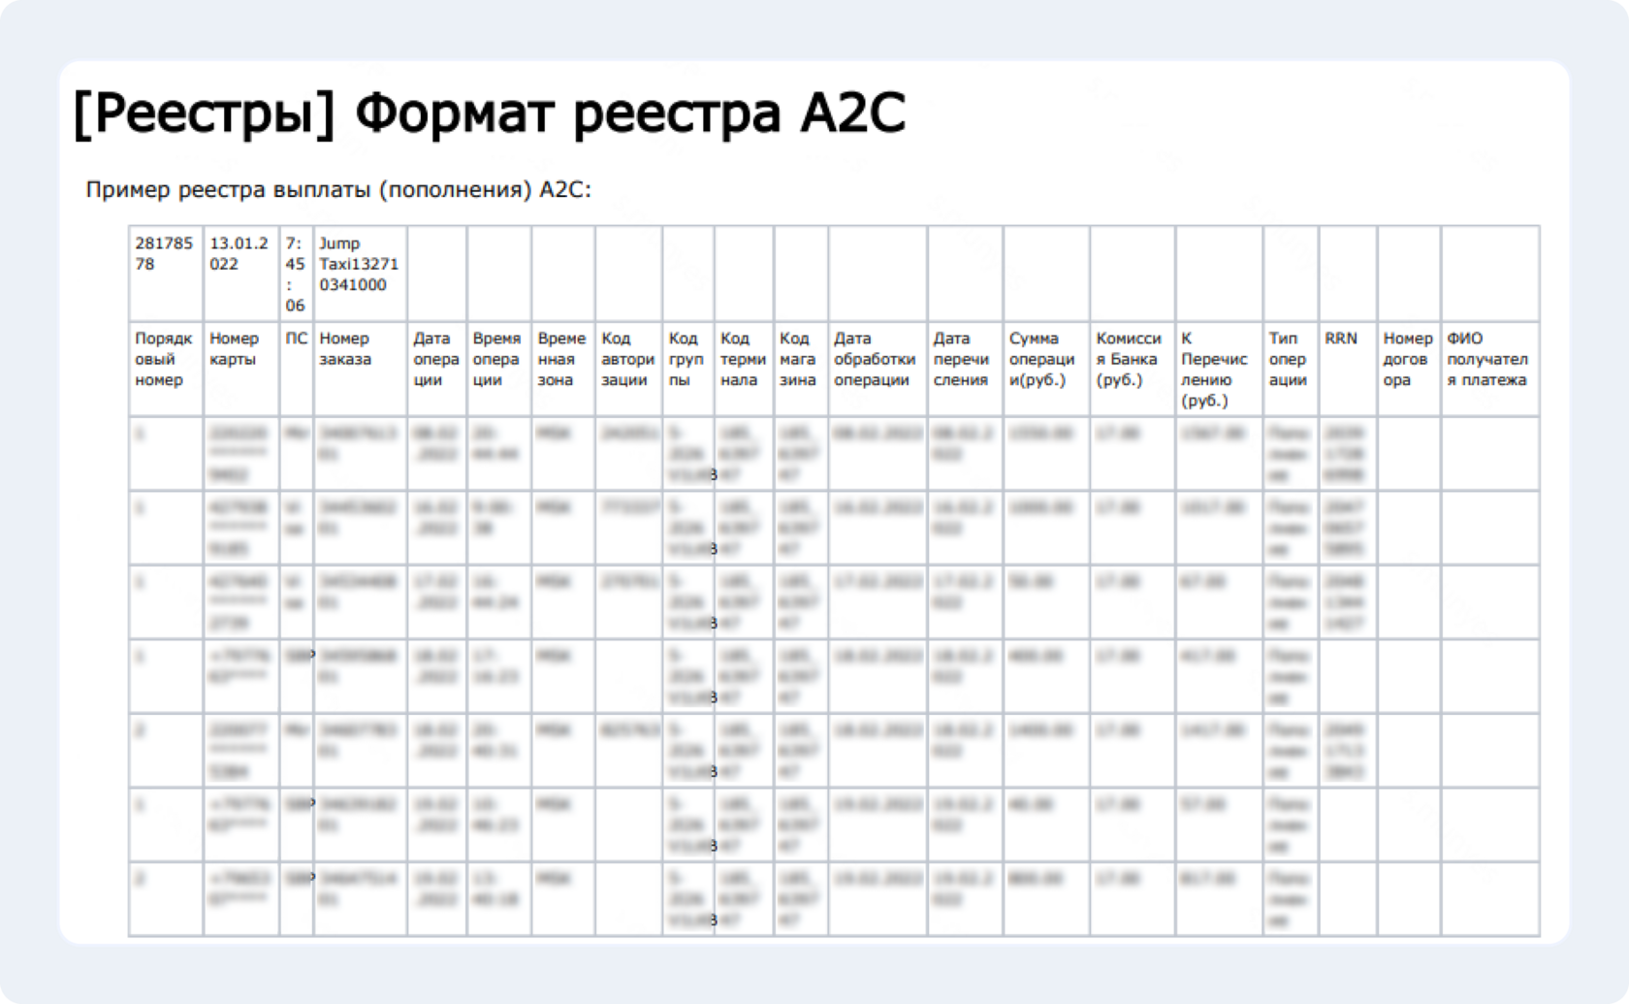Click the "Код терминала" header cell
This screenshot has width=1629, height=1004.
pyautogui.click(x=743, y=359)
